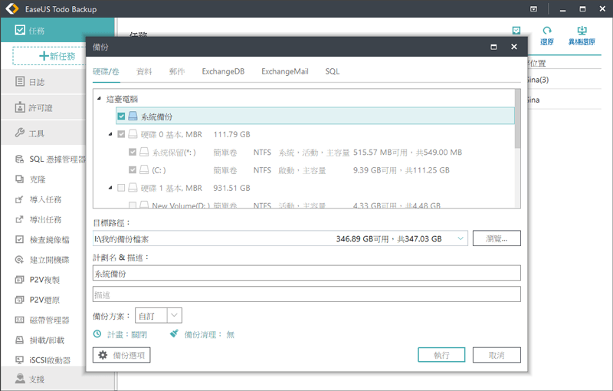The image size is (613, 391).
Task: Collapse the 這臺電腦 tree node
Action: 98,99
